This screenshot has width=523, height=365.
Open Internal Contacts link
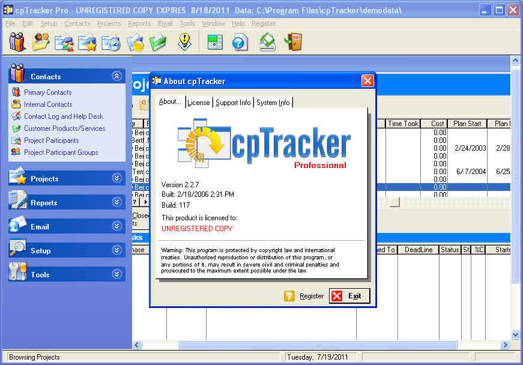(x=48, y=104)
